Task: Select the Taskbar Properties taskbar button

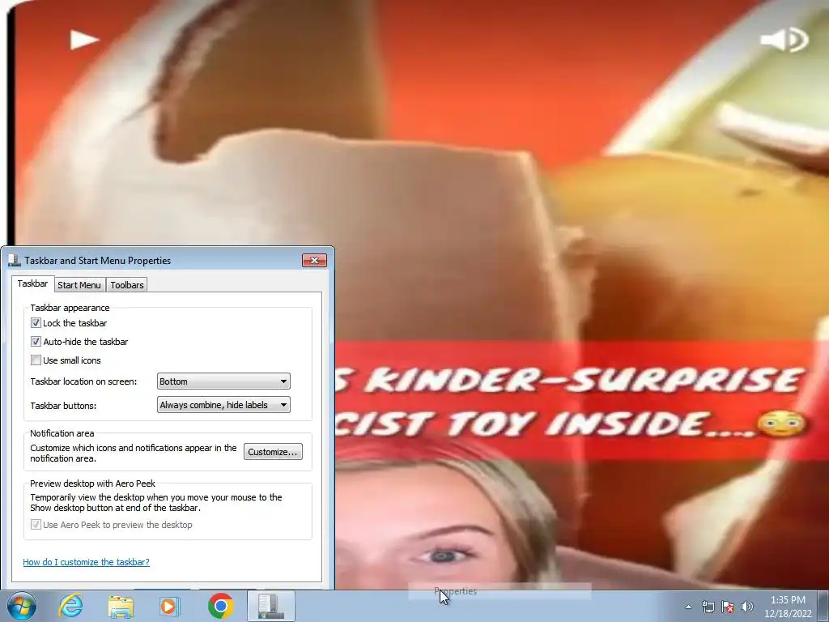Action: (x=271, y=606)
